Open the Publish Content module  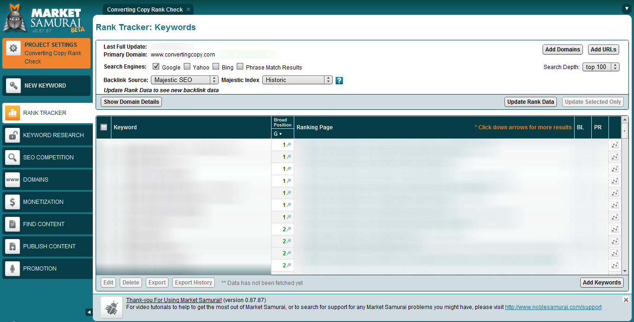click(46, 246)
